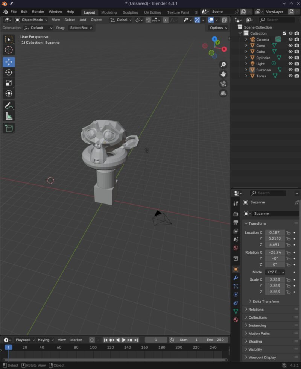Disable the Light in renders
Image resolution: width=301 pixels, height=369 pixels.
coord(297,64)
